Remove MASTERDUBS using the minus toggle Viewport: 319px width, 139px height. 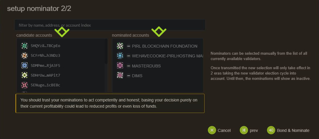tap(128, 66)
